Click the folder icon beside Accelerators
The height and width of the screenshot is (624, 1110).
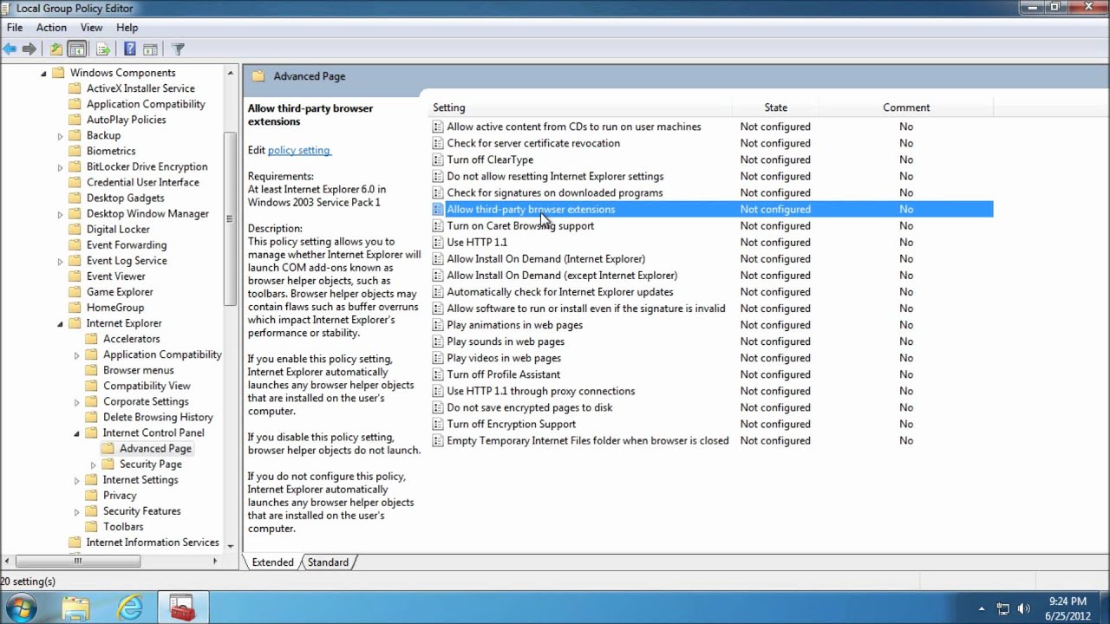91,339
